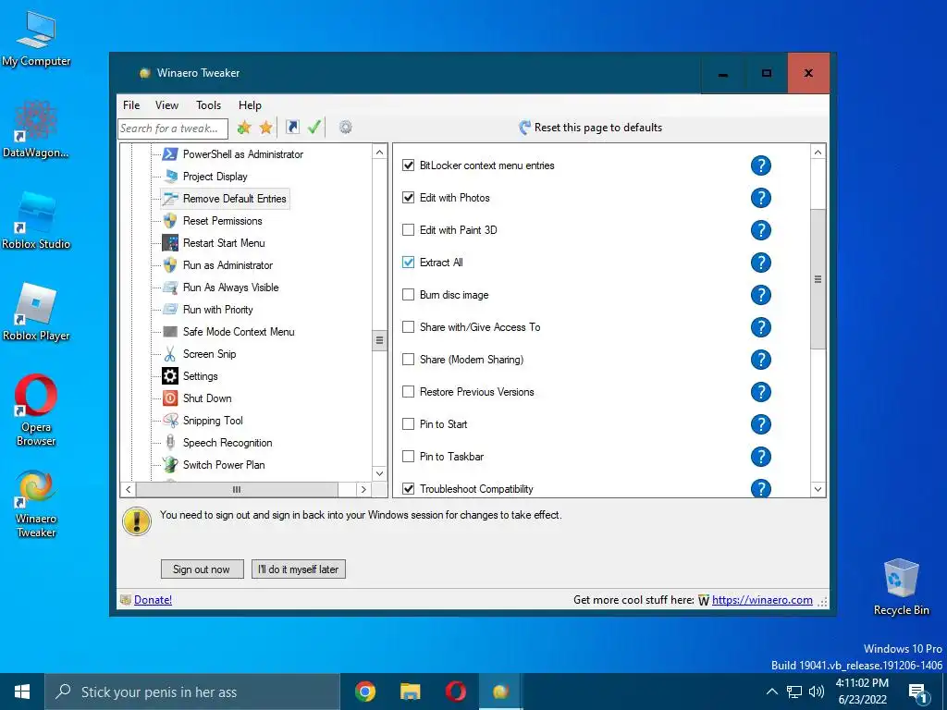Check Share with/Give Access To

pyautogui.click(x=408, y=326)
